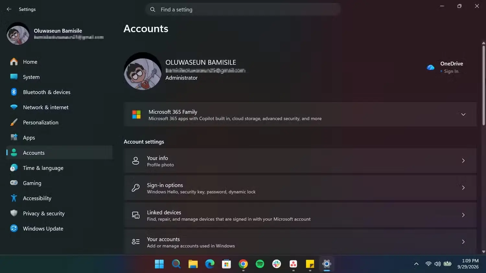Open Windows Update page

tap(59, 228)
